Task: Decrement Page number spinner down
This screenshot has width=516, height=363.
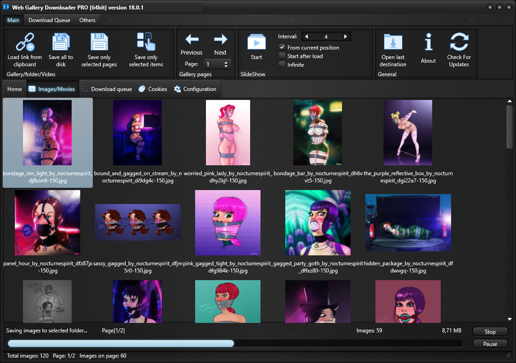Action: coord(226,66)
